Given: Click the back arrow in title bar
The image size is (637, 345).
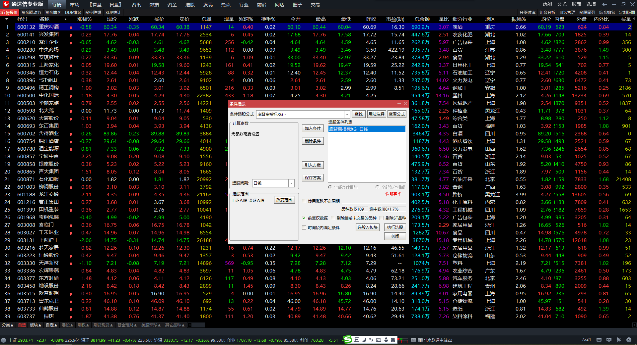Looking at the screenshot, I should (604, 4).
